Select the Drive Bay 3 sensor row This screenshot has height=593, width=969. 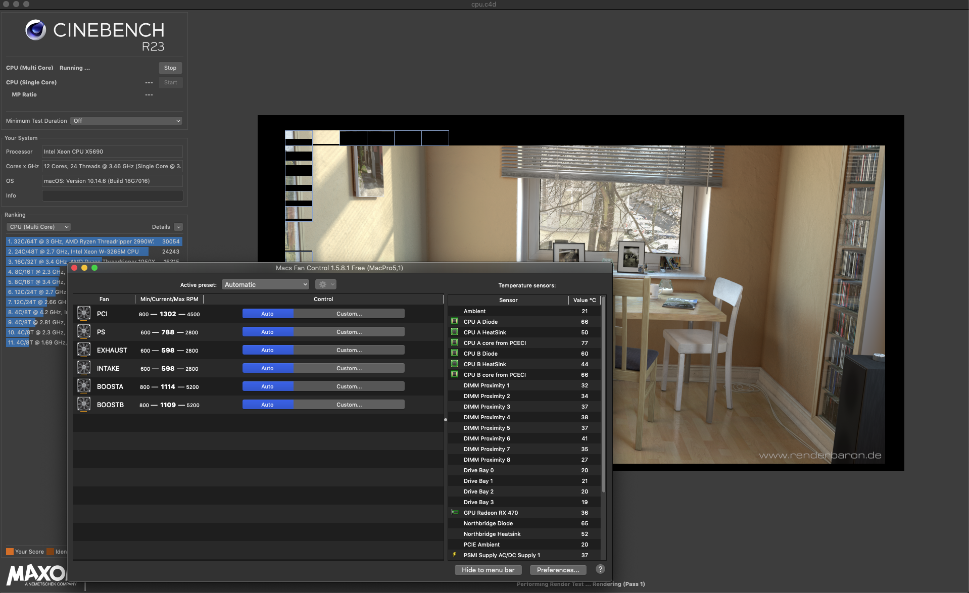point(524,502)
